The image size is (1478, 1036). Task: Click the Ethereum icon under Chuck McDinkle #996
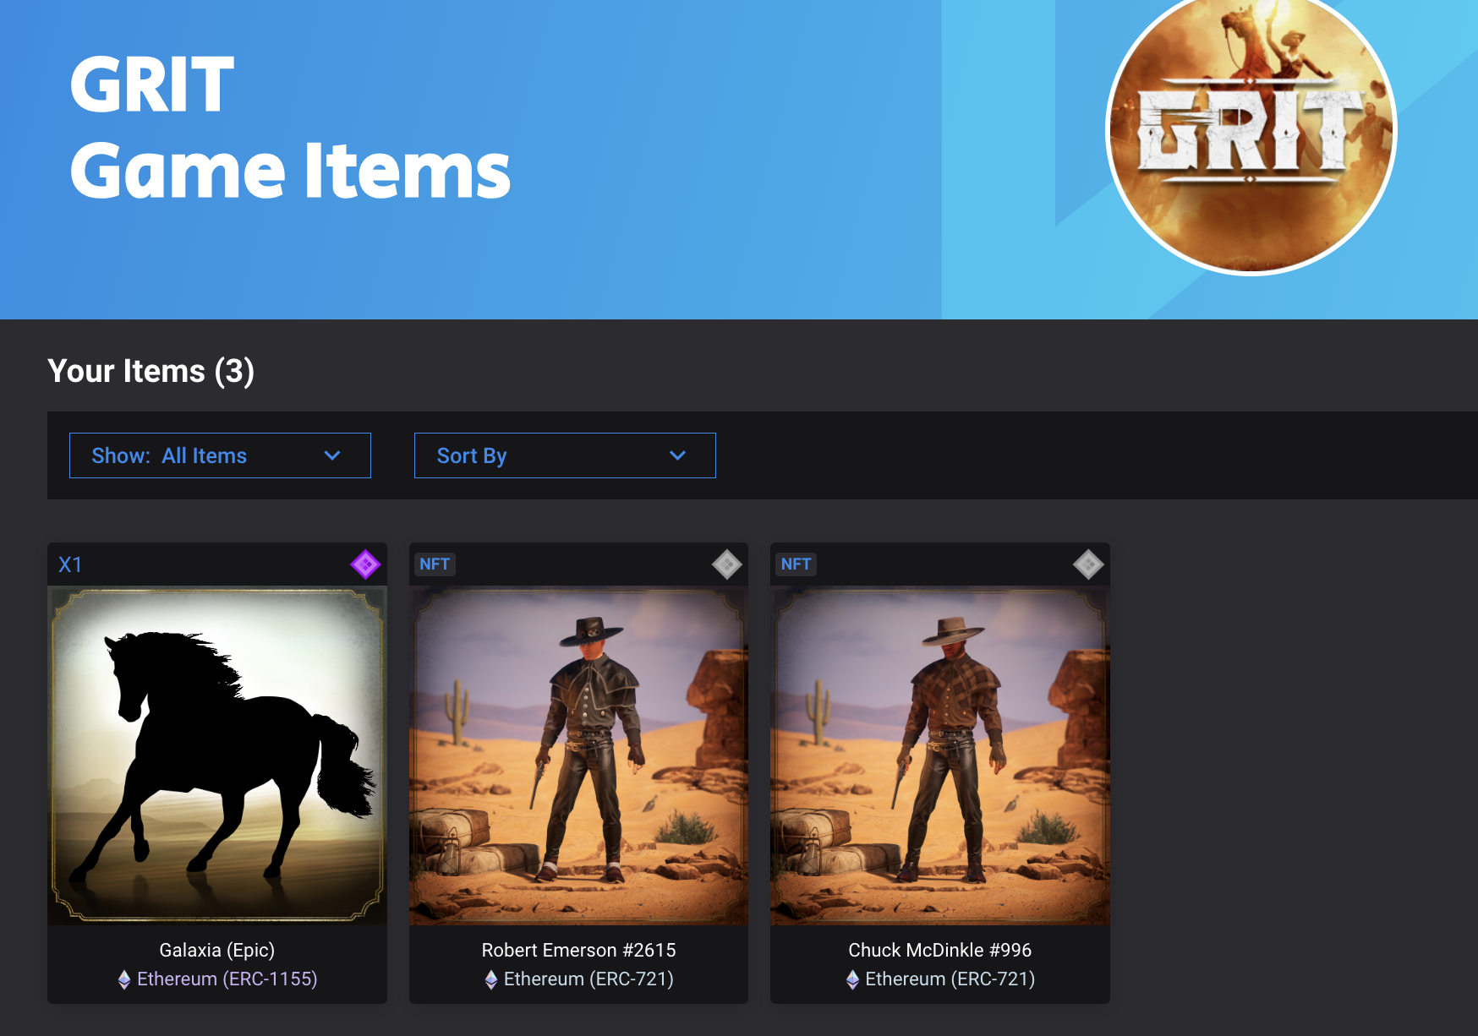coord(852,979)
